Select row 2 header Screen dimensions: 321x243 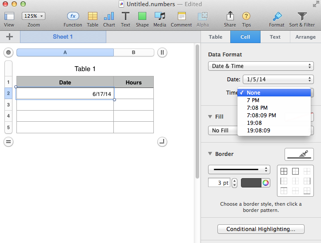8,93
